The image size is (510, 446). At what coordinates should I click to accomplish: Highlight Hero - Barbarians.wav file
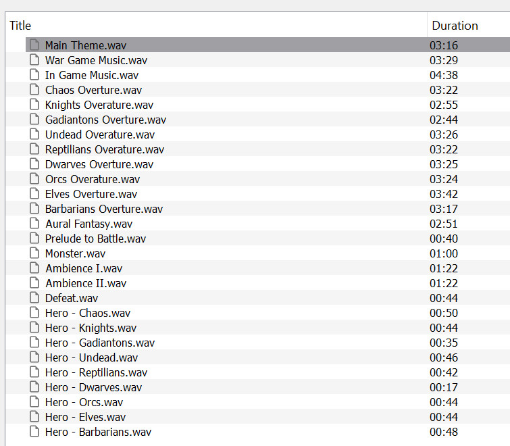tap(98, 432)
